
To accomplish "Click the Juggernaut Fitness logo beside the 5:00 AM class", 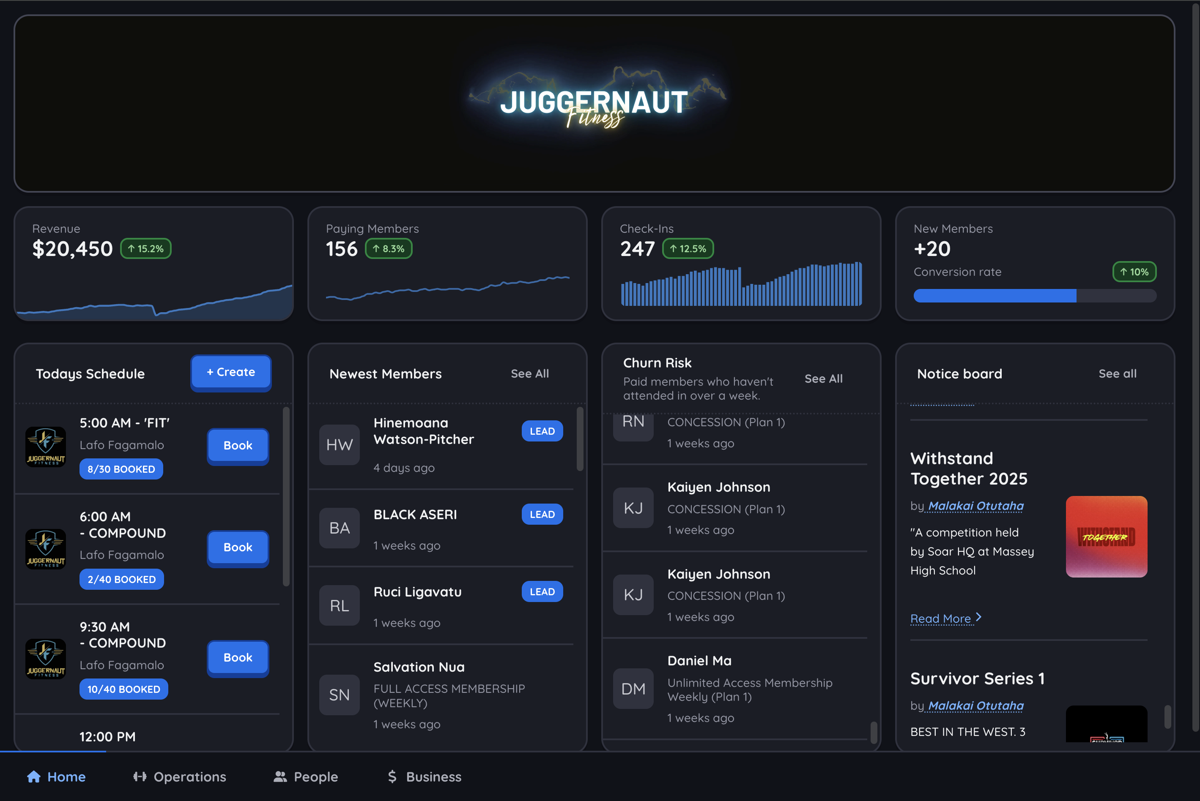I will 46,447.
